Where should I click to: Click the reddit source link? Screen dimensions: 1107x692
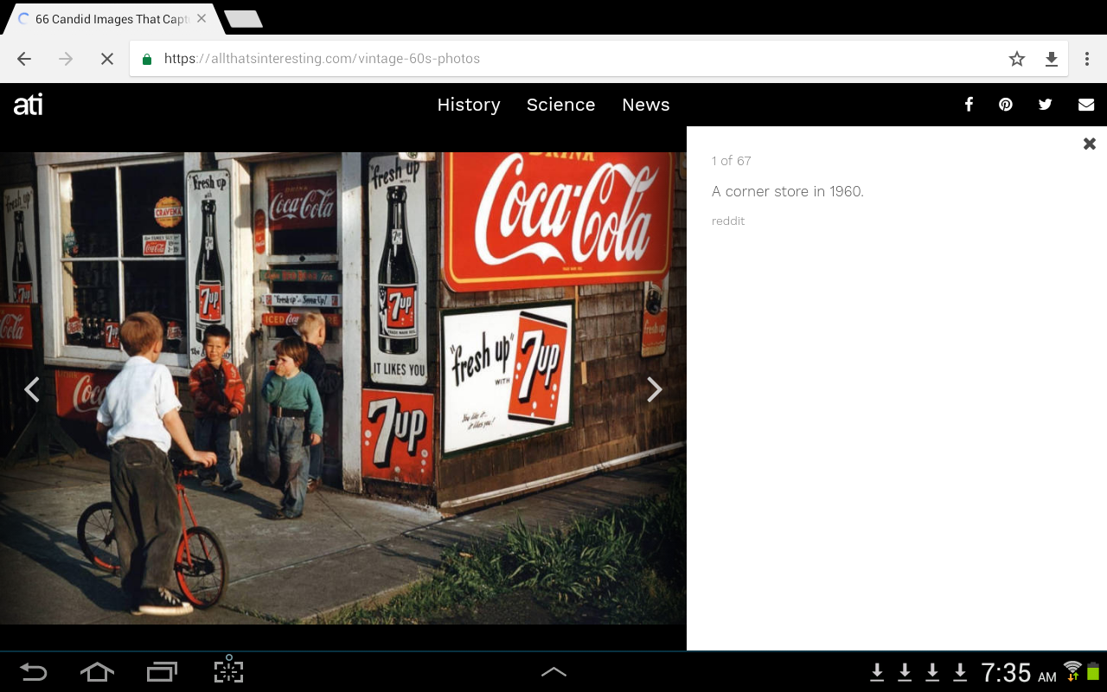tap(728, 221)
